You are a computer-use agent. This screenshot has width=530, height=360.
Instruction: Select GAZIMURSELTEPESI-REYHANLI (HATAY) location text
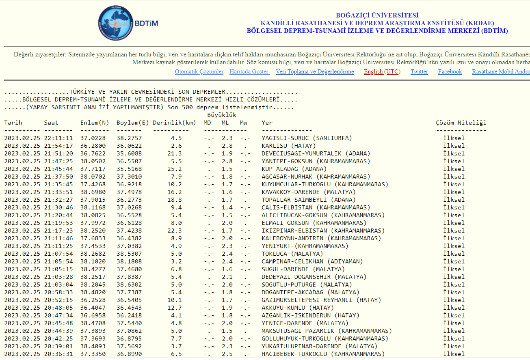321,300
